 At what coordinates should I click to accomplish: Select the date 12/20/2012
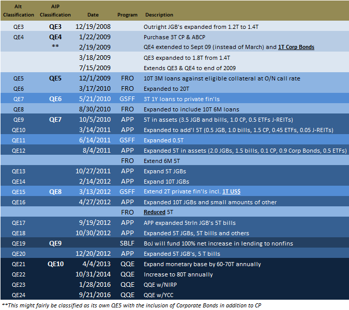click(x=93, y=254)
